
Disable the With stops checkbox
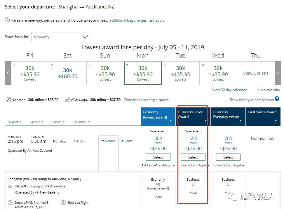tap(67, 99)
